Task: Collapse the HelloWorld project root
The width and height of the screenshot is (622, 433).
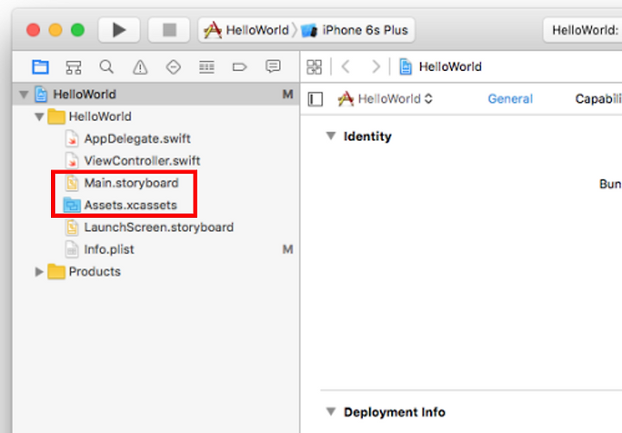Action: point(24,94)
